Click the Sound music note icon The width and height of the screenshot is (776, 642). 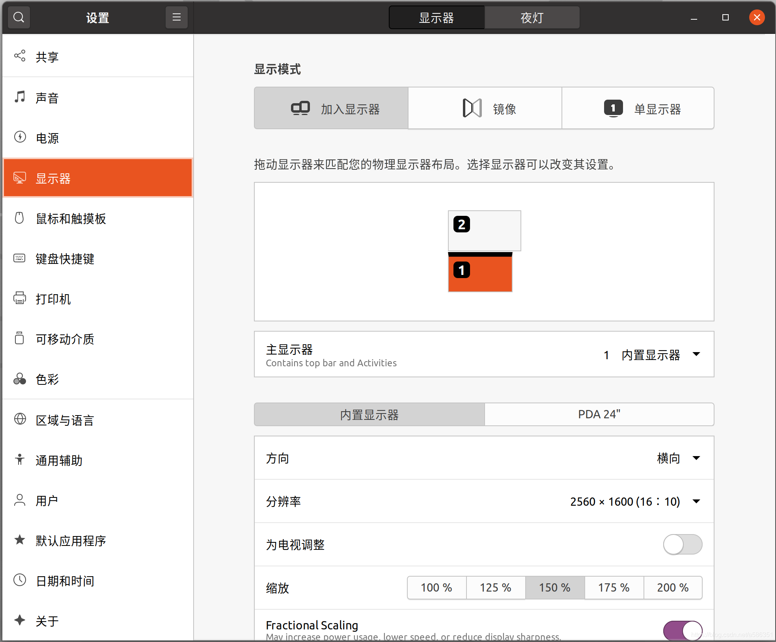(x=20, y=97)
